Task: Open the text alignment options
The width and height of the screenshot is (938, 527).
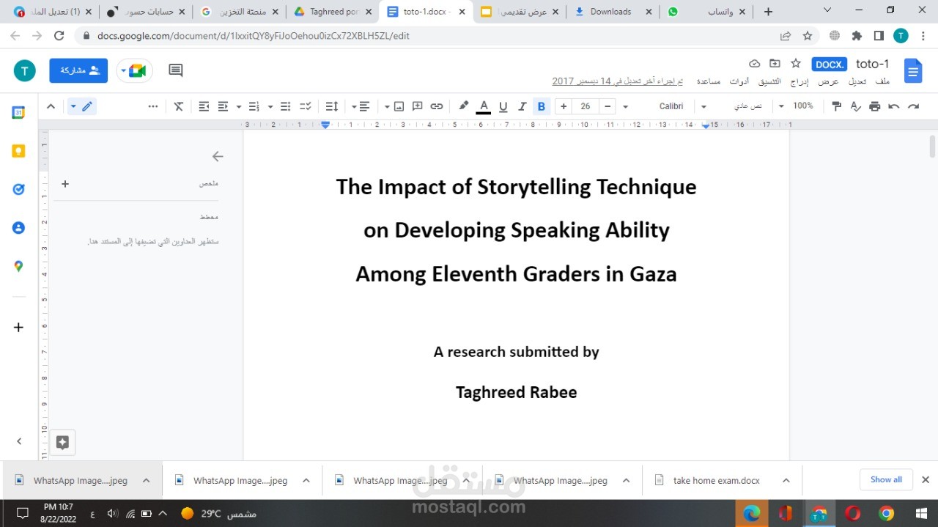Action: tap(361, 106)
